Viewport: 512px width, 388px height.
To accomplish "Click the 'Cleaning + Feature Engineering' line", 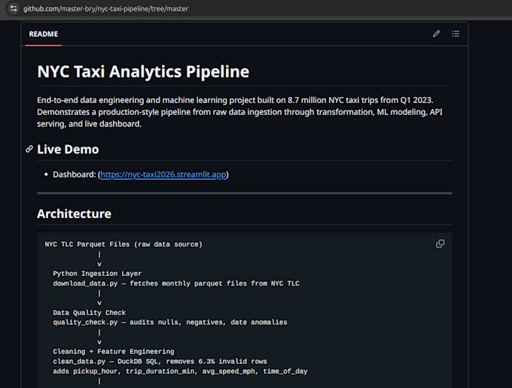I will [113, 351].
